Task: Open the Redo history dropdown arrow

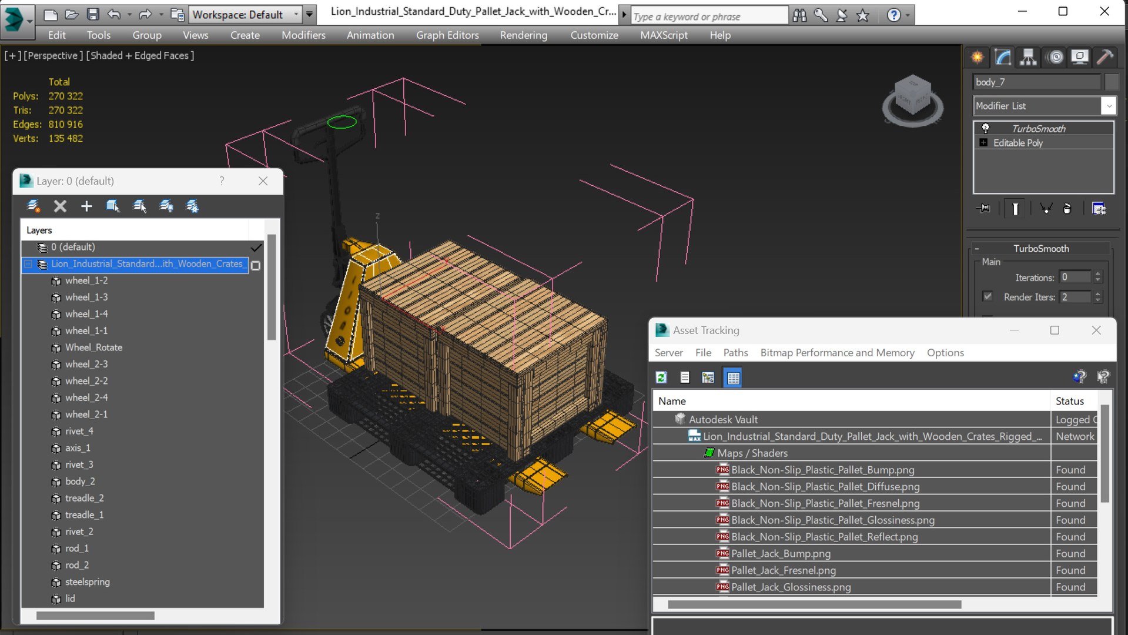Action: click(160, 15)
